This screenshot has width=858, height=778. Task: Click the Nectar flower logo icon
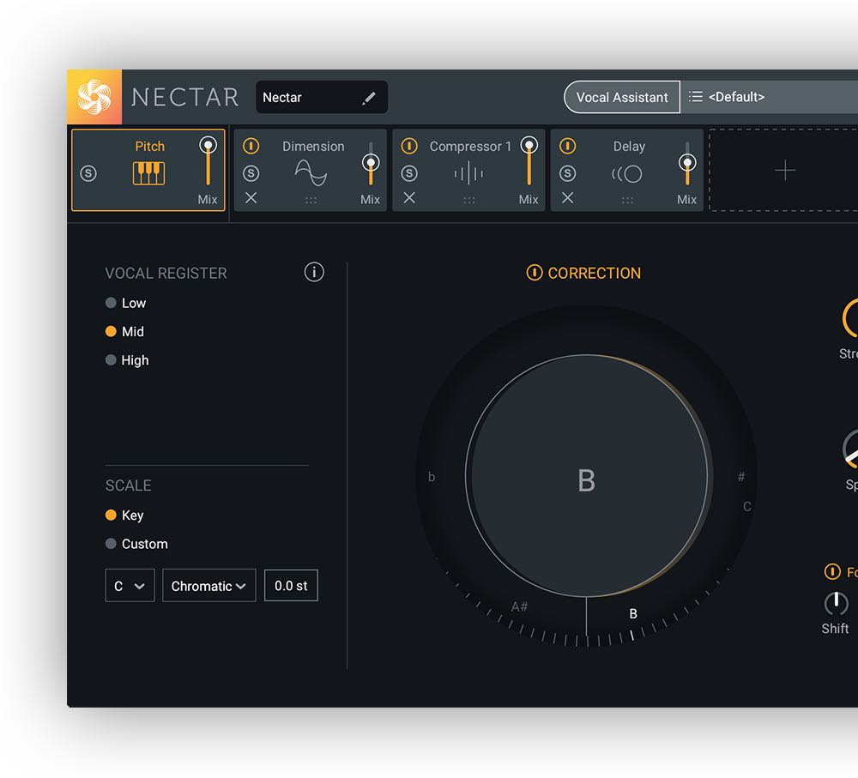point(94,97)
